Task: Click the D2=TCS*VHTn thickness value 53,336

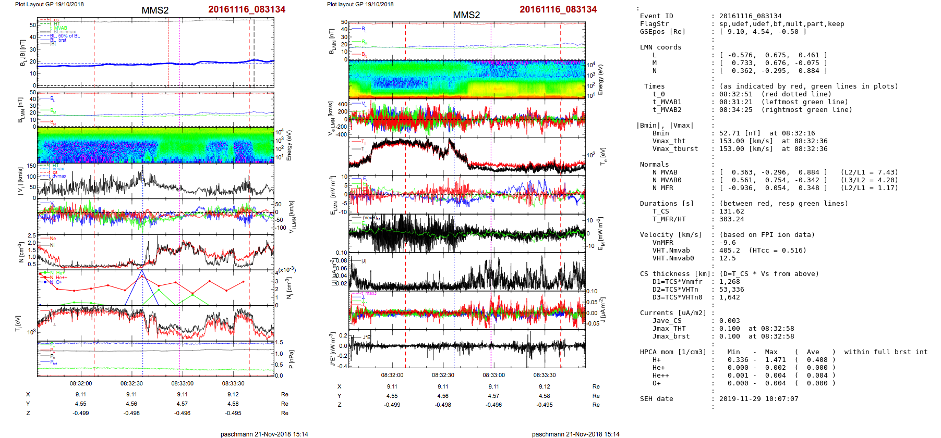Action: point(731,290)
